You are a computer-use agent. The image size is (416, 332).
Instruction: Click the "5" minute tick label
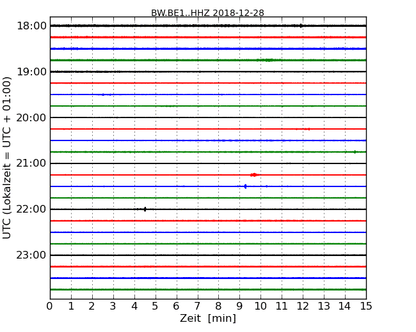tap(155, 306)
